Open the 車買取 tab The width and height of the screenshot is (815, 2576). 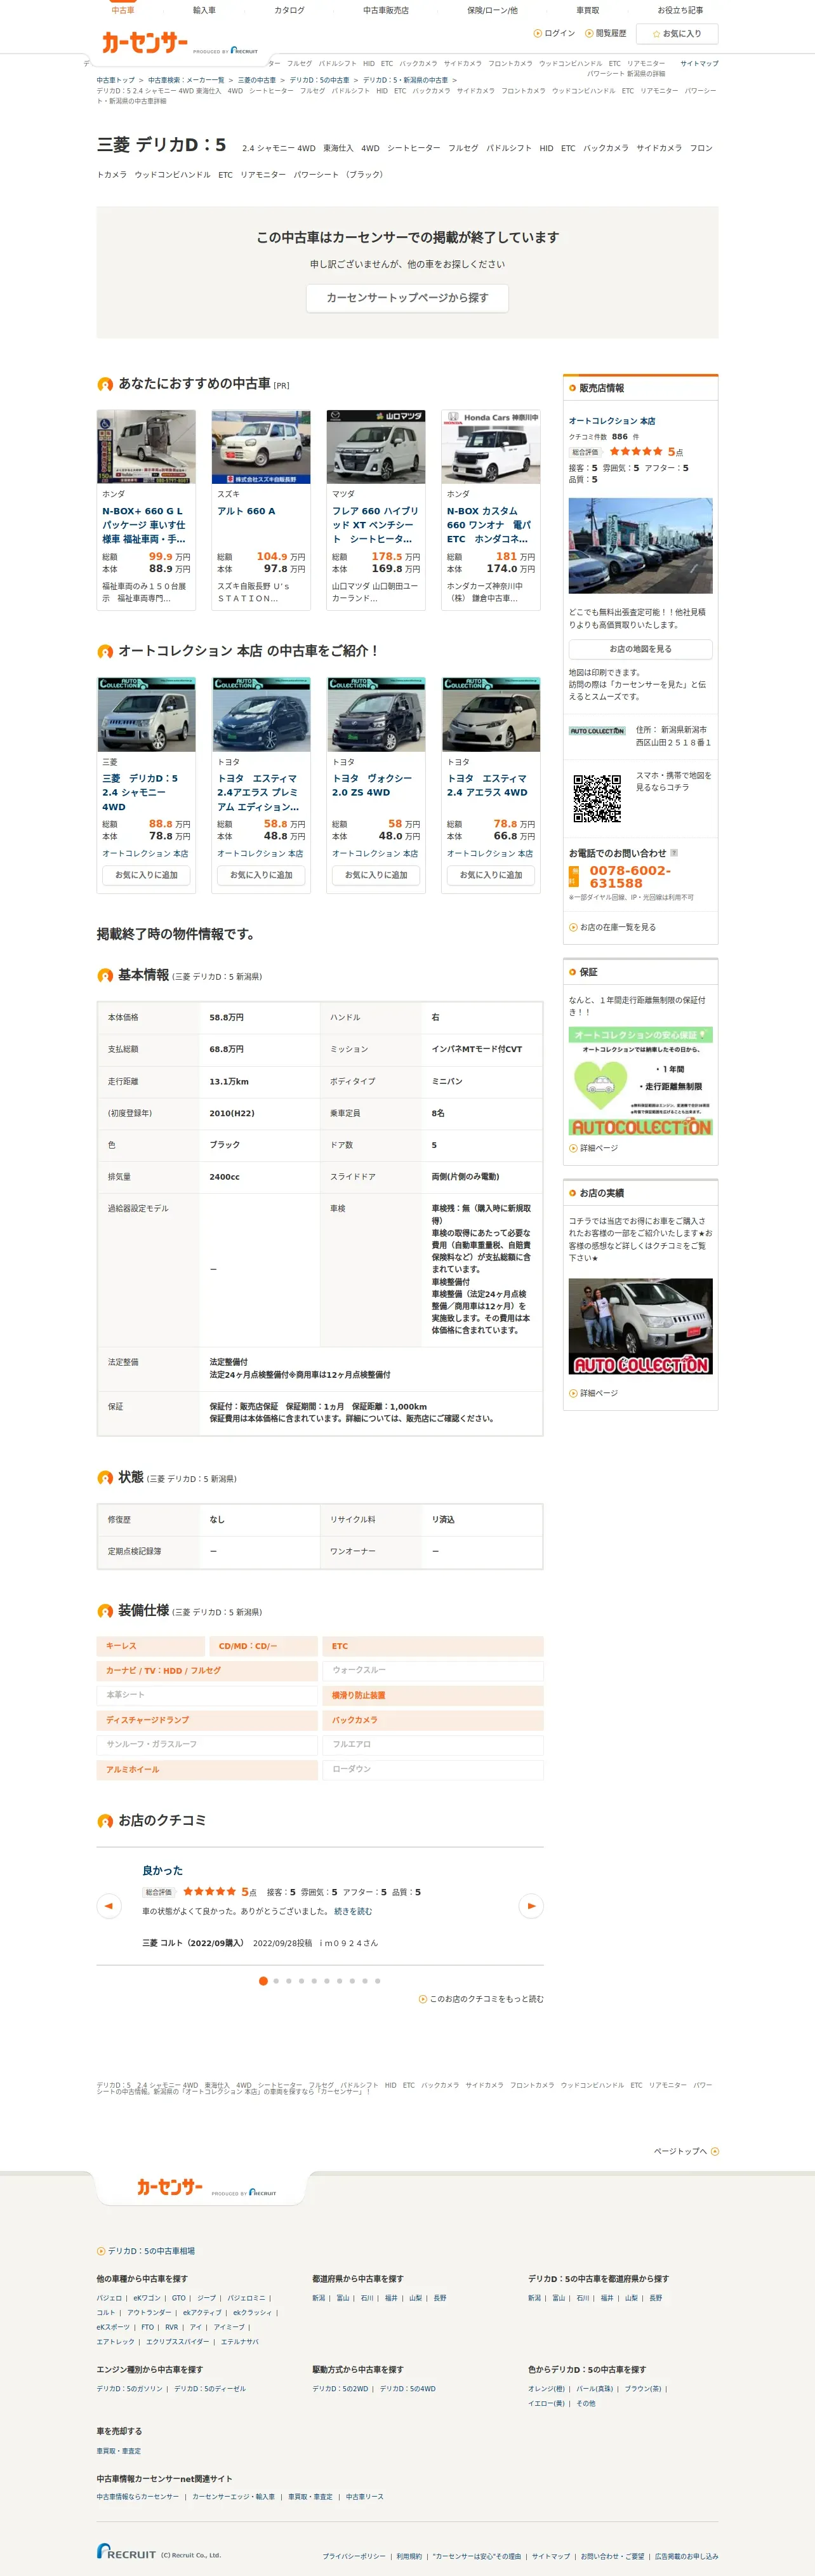(588, 10)
